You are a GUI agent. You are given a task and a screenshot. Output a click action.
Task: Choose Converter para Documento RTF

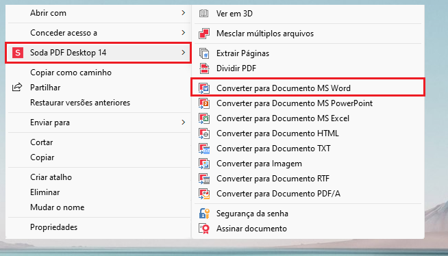tap(308, 179)
